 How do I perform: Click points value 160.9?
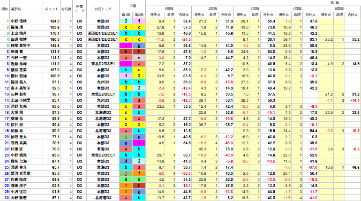point(55,39)
